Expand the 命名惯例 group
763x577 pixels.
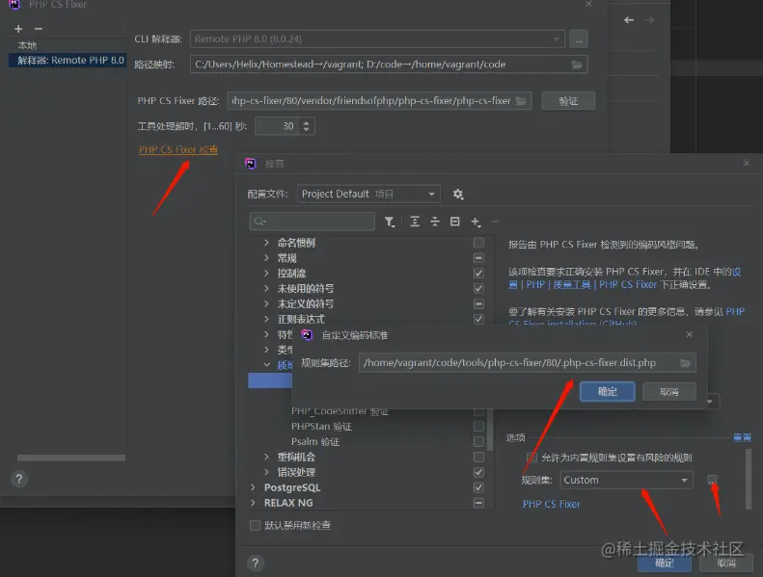point(266,242)
